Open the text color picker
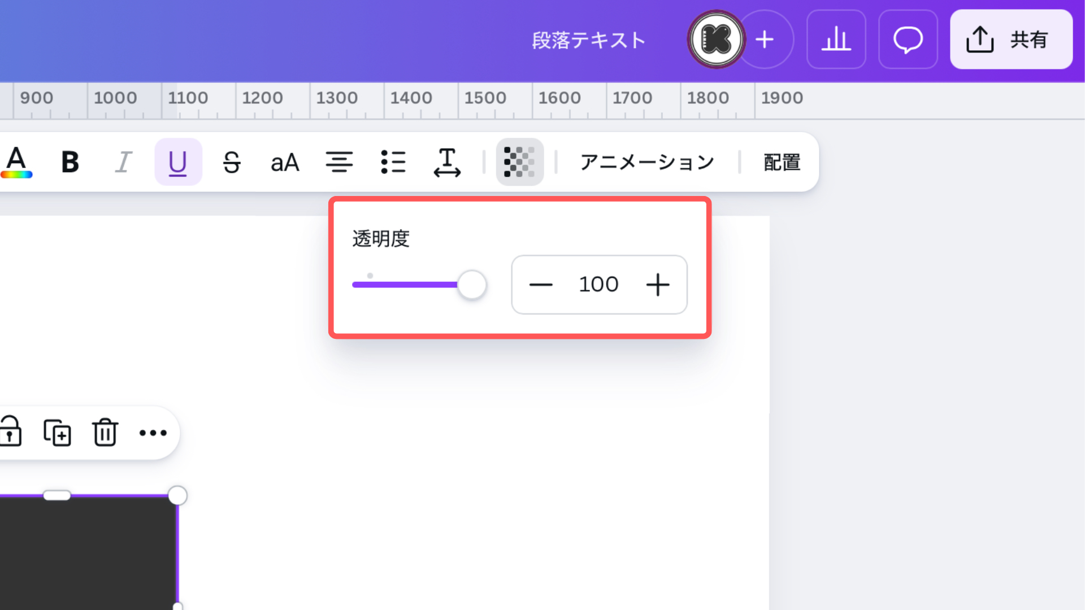Image resolution: width=1085 pixels, height=610 pixels. 16,162
